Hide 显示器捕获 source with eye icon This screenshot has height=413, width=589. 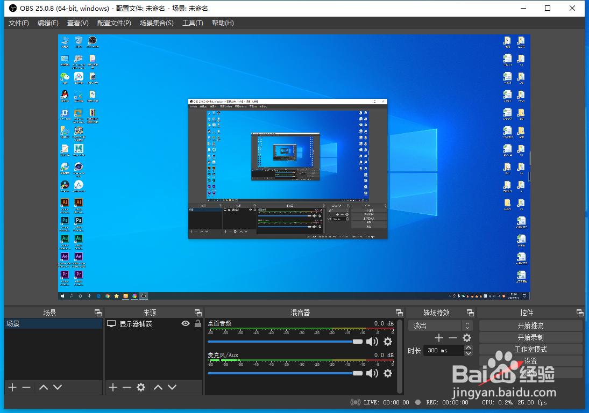click(x=186, y=323)
